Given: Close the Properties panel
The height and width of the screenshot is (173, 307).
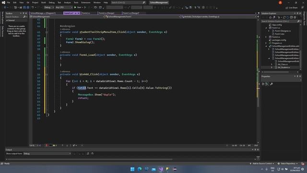Looking at the screenshot, I should pos(300,76).
